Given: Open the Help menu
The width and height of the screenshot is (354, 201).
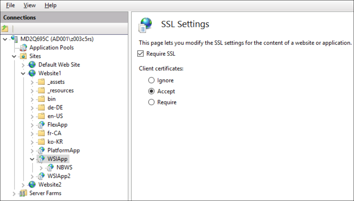Looking at the screenshot, I should point(50,5).
